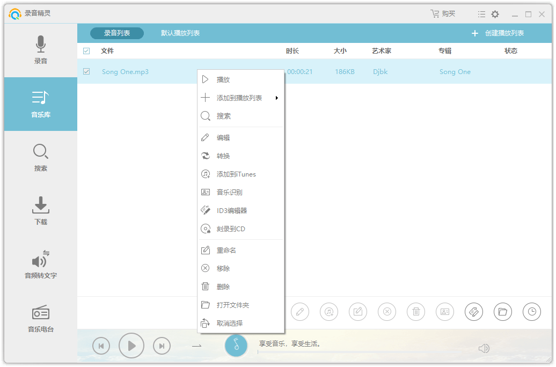Open the list menu icon in title bar

coord(481,14)
